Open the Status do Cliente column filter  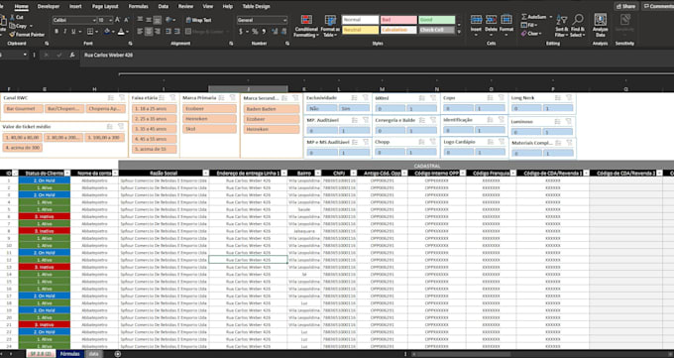point(67,173)
